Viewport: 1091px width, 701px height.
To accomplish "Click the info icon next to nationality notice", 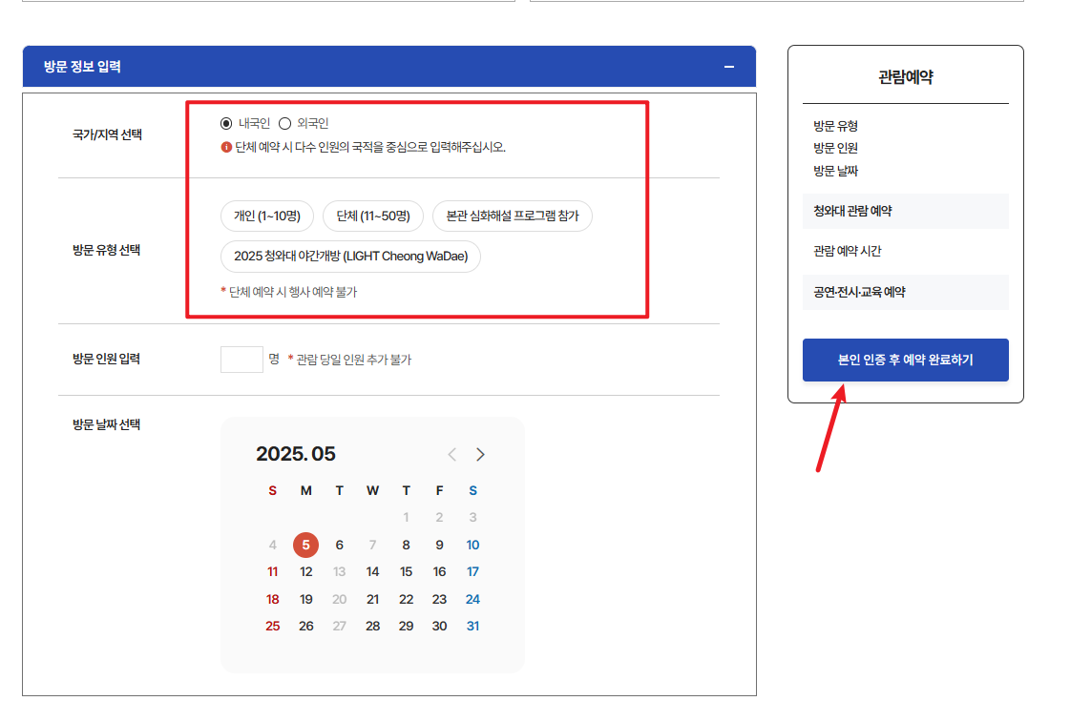I will click(x=228, y=145).
